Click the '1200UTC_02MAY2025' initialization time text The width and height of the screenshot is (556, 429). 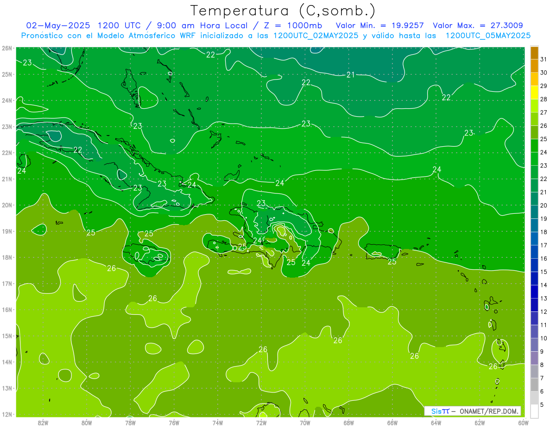tap(316, 35)
